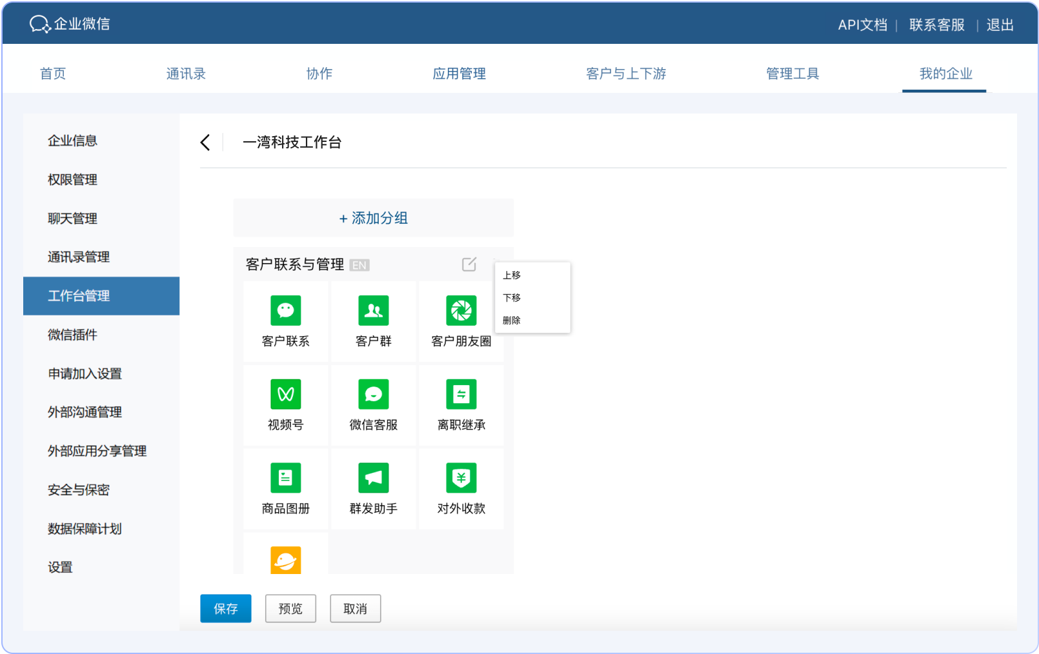Screen dimensions: 1039x654
Task: Switch to the 通讯录 tab
Action: [x=186, y=74]
